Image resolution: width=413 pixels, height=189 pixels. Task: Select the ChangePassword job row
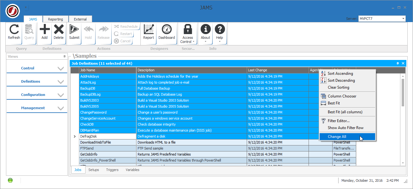tap(217, 112)
